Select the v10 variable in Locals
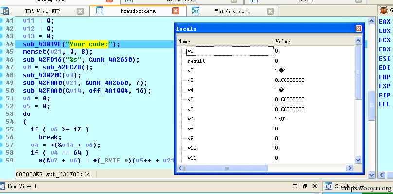Image resolution: width=393 pixels, height=194 pixels. pyautogui.click(x=192, y=148)
